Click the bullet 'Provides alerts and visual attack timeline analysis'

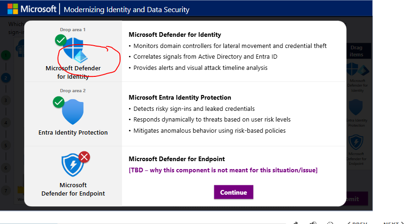[200, 68]
